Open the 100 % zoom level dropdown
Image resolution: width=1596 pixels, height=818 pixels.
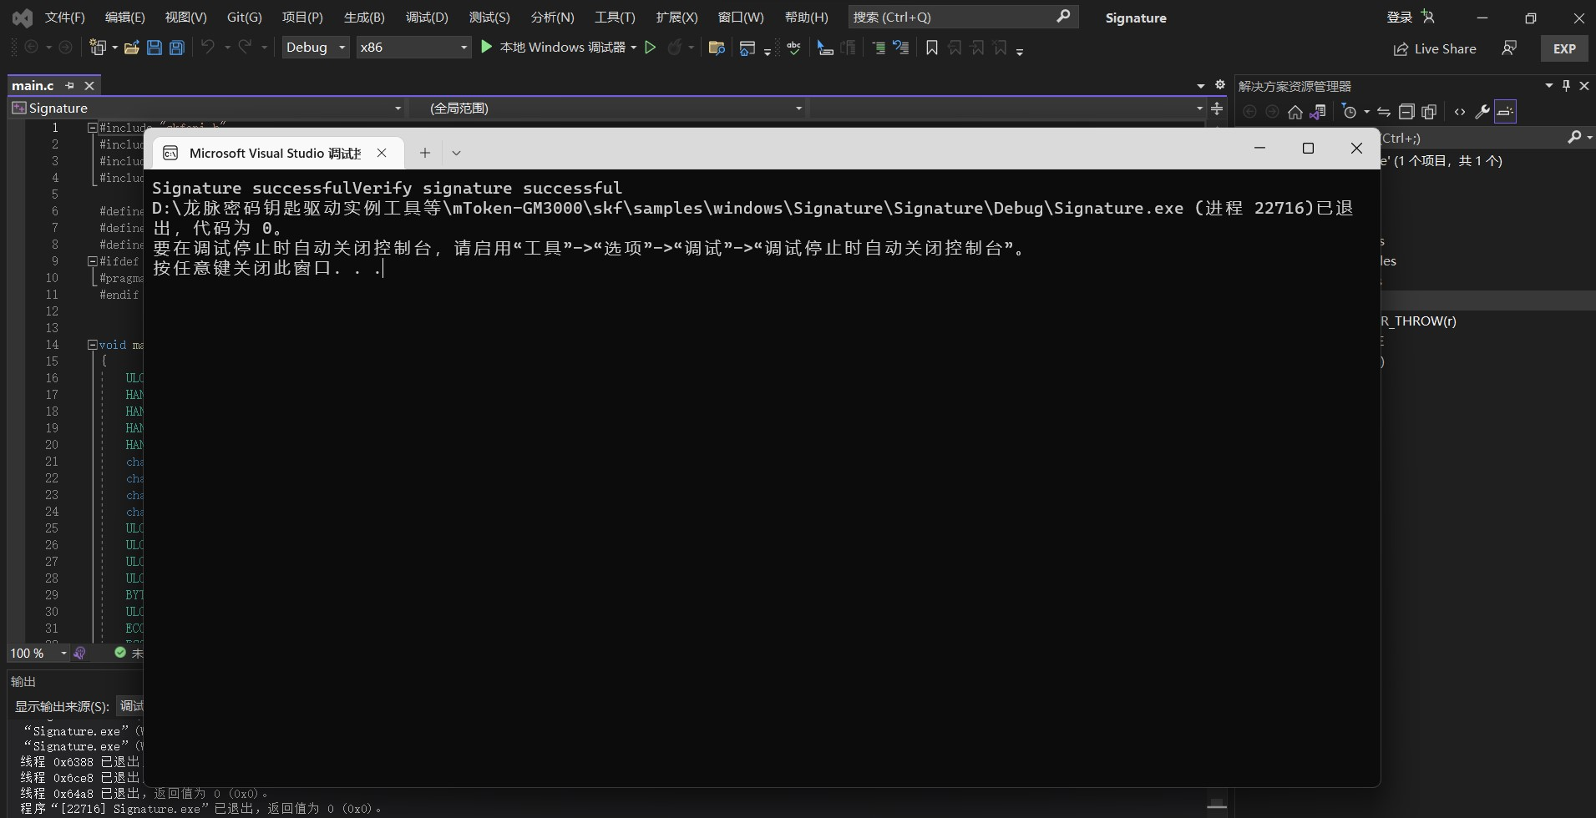pyautogui.click(x=38, y=653)
